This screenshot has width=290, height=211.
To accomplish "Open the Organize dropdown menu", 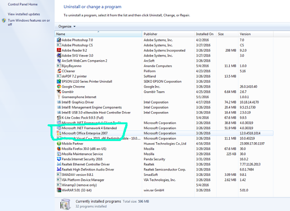I will tap(67, 26).
